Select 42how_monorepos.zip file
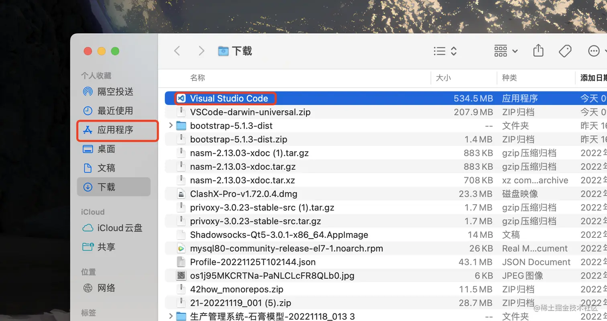Image resolution: width=607 pixels, height=321 pixels. (x=237, y=289)
